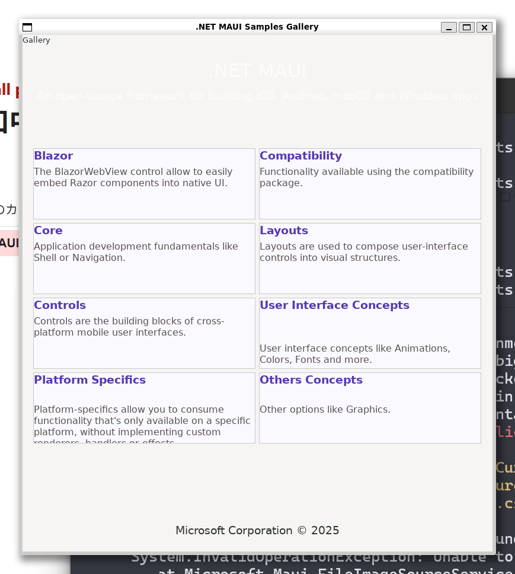The image size is (515, 574).
Task: Choose the Controls category heading
Action: point(60,305)
